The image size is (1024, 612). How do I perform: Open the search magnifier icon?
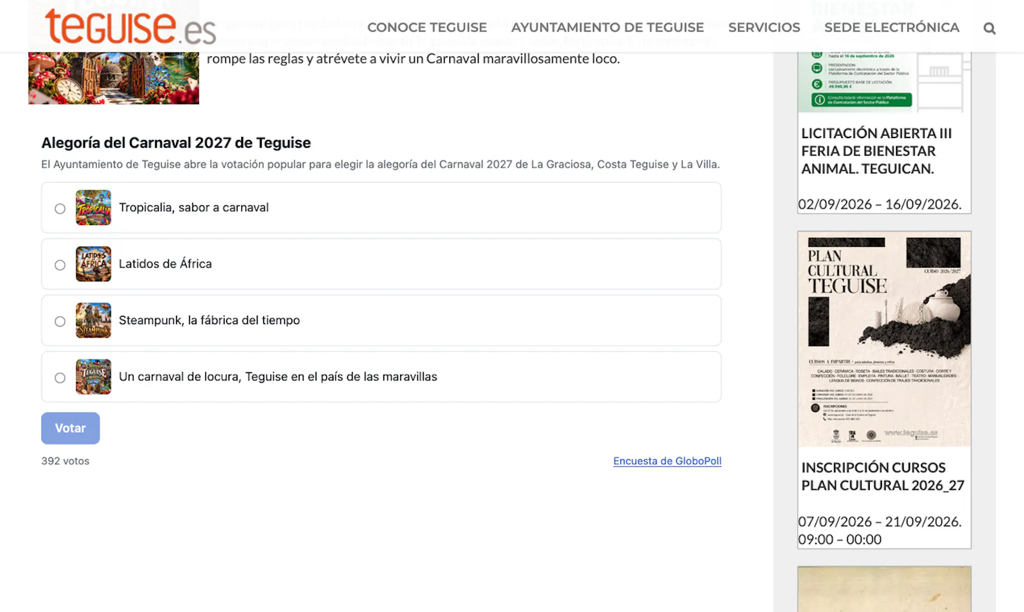click(x=989, y=28)
